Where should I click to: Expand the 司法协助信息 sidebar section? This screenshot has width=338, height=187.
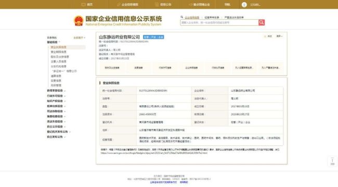[56, 111]
